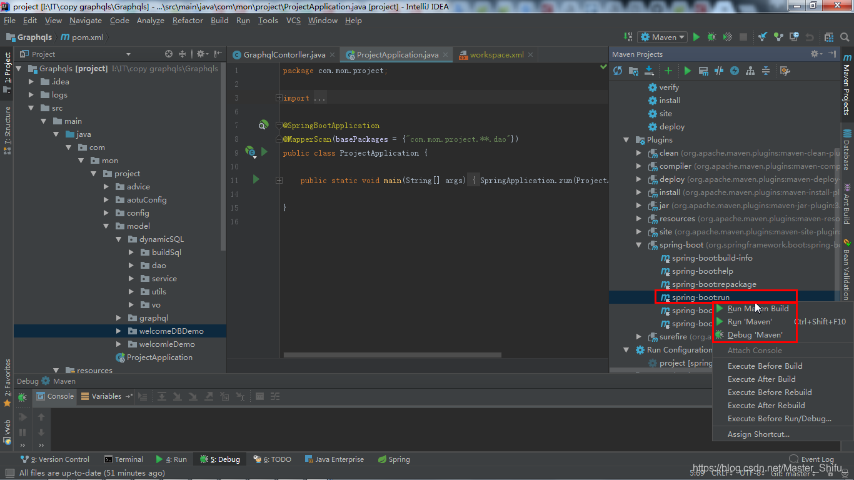Collapse the Plugins node in Maven panel
Viewport: 854px width, 480px height.
[626, 140]
